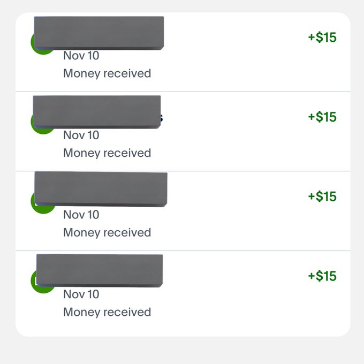
Task: View second transaction's Money received label
Action: pos(107,154)
